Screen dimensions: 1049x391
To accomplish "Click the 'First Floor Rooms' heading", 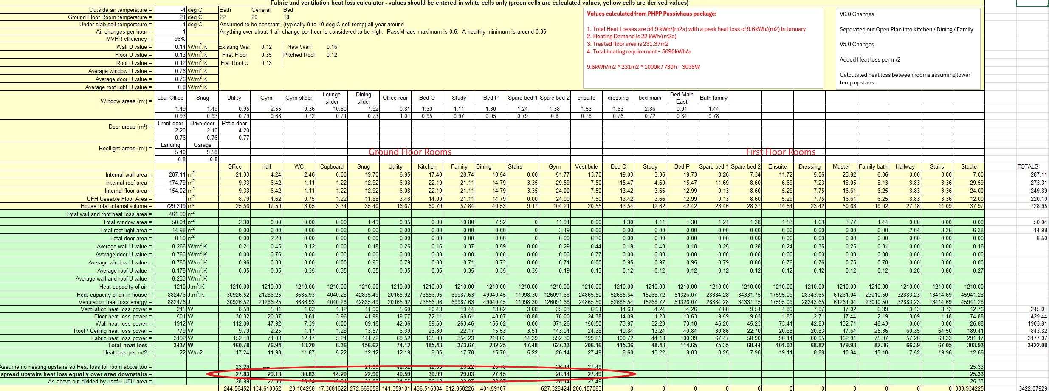I will (x=781, y=152).
